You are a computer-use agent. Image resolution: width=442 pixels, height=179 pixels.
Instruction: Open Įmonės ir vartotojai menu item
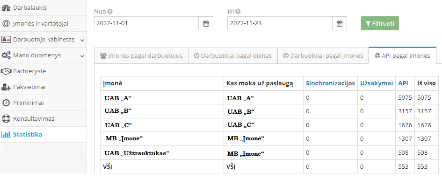click(x=43, y=24)
